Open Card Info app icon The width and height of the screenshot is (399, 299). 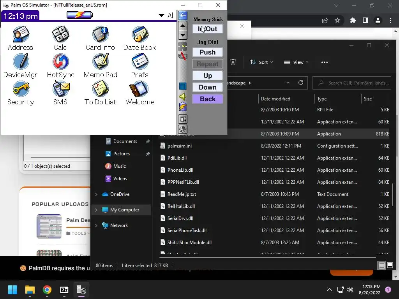[x=100, y=38]
